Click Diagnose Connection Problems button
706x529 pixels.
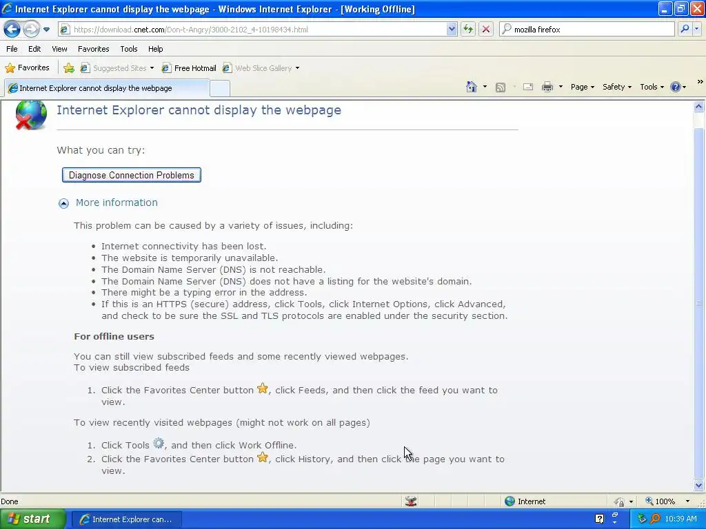132,175
